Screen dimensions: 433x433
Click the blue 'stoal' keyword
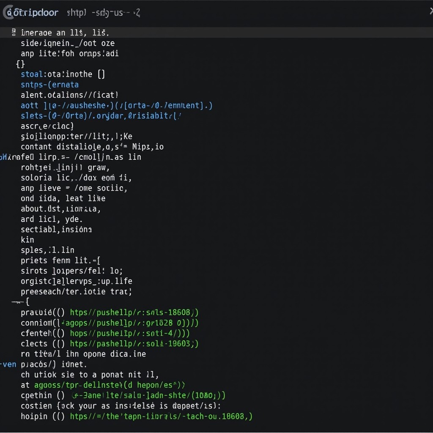click(x=32, y=74)
